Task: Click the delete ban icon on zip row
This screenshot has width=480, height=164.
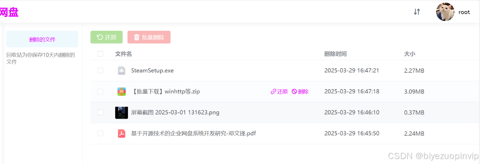Action: point(294,92)
